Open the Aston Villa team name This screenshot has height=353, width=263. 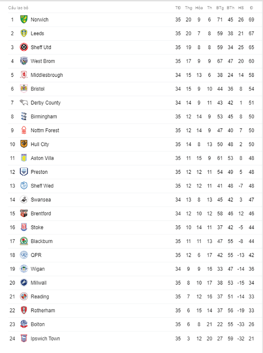pyautogui.click(x=42, y=158)
